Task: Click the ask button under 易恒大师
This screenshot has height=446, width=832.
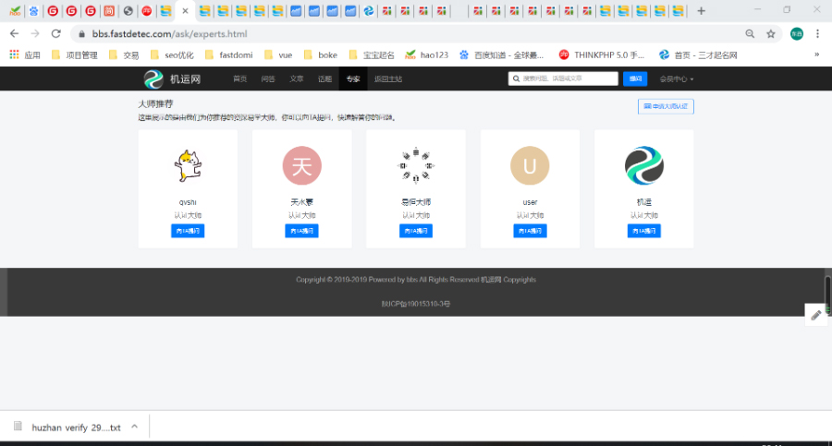Action: pos(415,231)
